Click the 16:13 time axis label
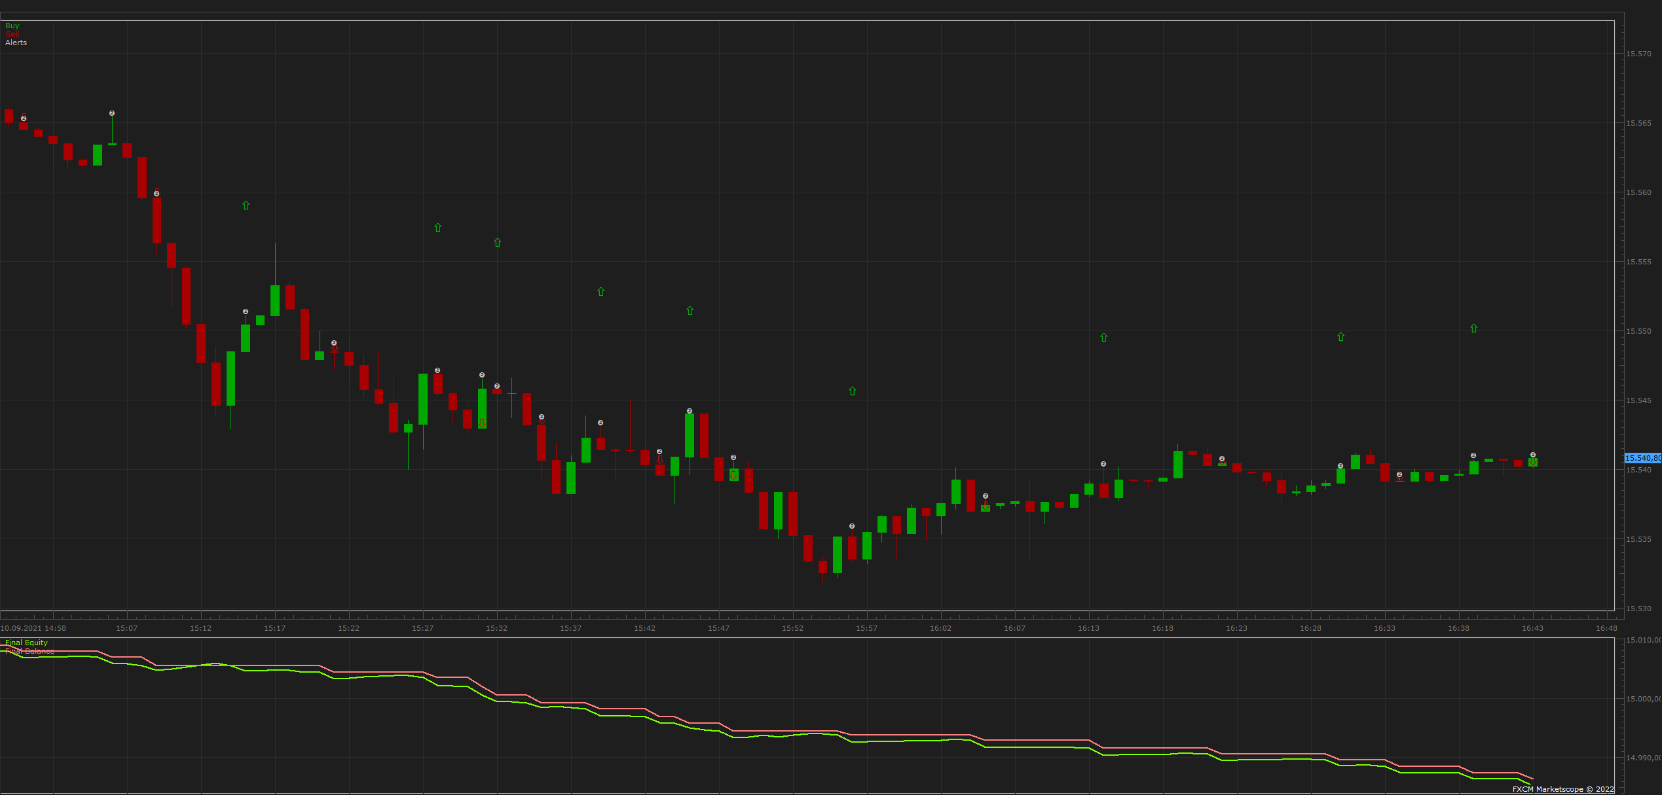 1089,628
